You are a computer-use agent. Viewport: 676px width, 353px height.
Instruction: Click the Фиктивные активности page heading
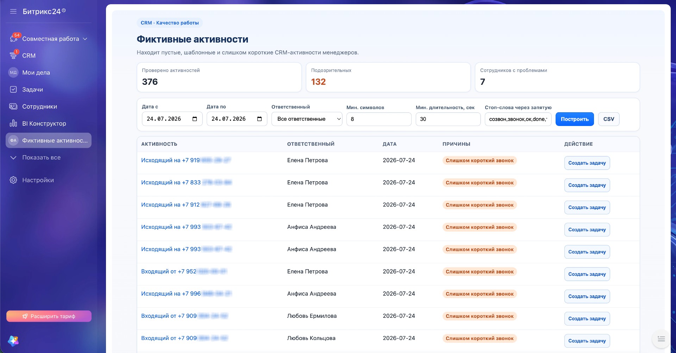point(193,39)
